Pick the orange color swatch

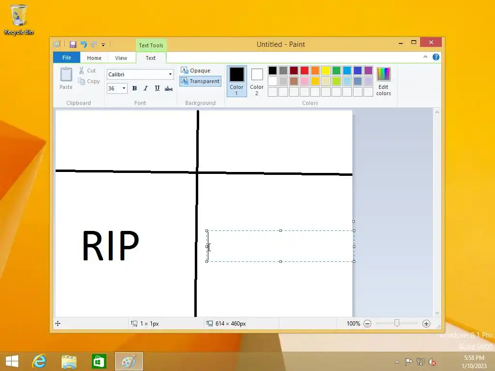[315, 71]
